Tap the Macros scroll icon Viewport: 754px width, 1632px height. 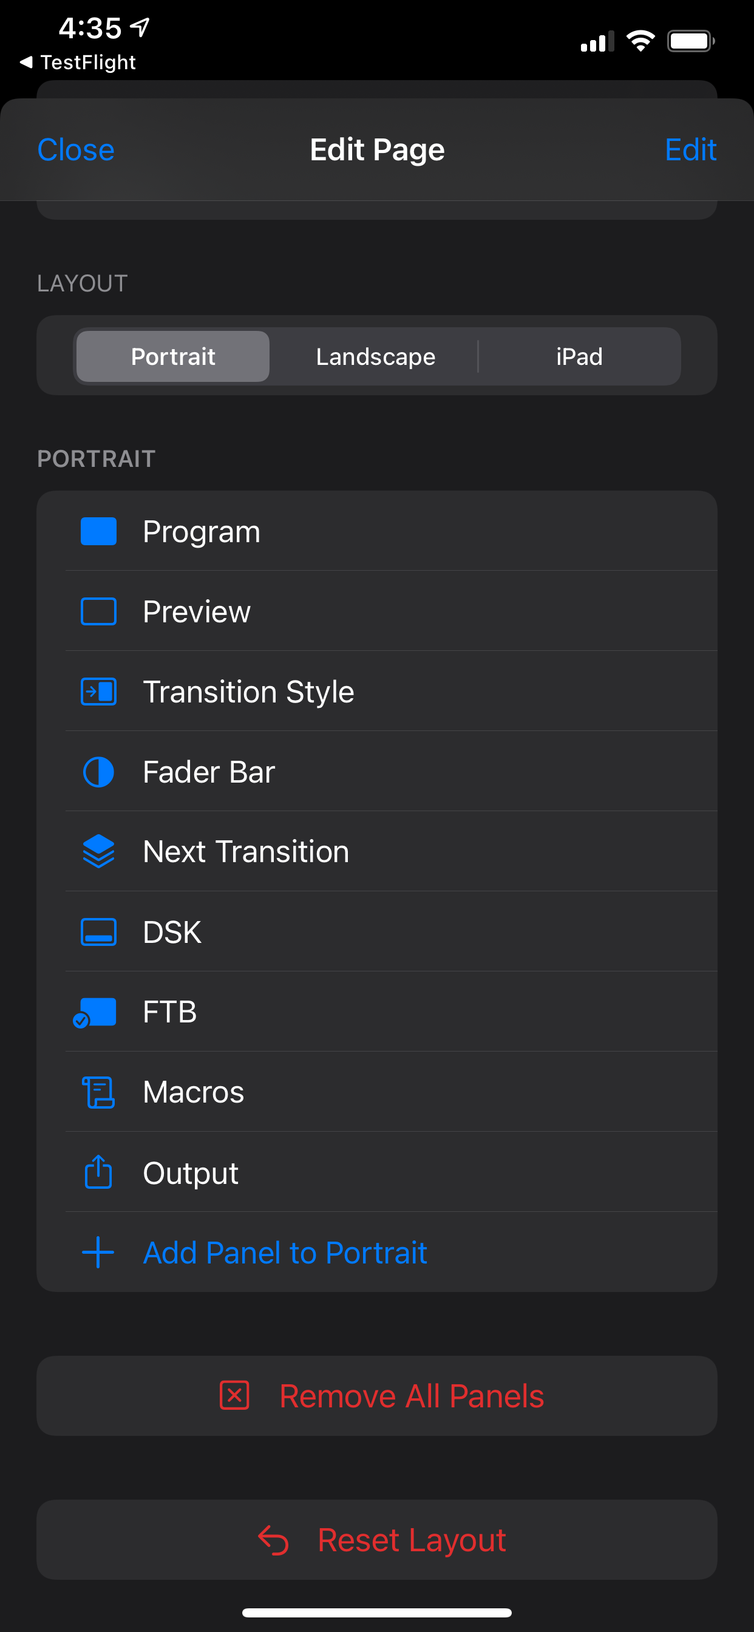tap(98, 1092)
